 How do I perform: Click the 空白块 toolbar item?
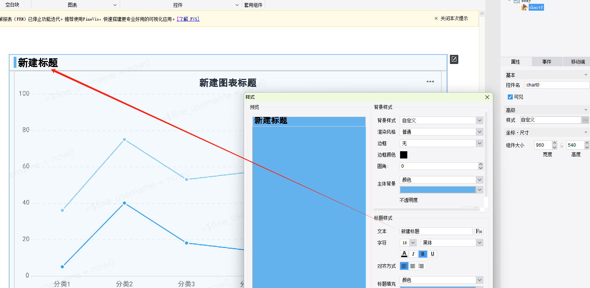[x=12, y=5]
